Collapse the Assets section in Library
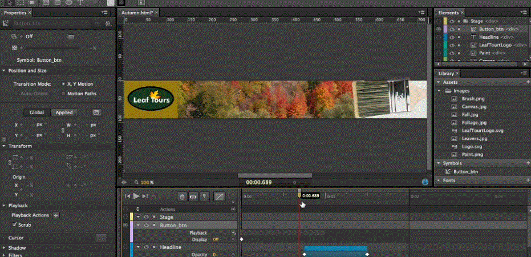Screen dimensions: 531x257 439,82
